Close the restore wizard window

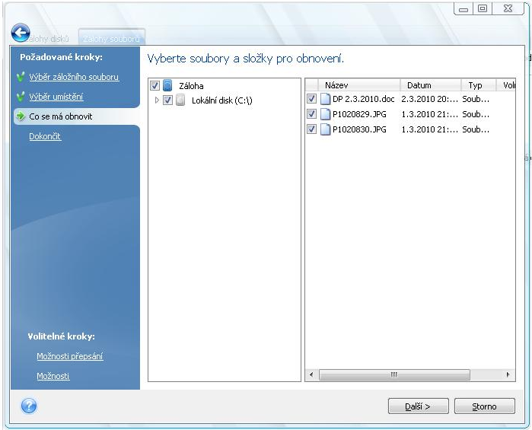508,9
